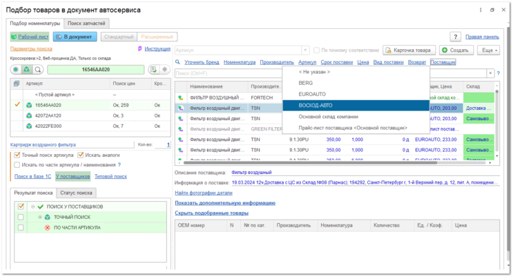The width and height of the screenshot is (513, 277).
Task: Open the Возврат filter link
Action: [x=417, y=62]
